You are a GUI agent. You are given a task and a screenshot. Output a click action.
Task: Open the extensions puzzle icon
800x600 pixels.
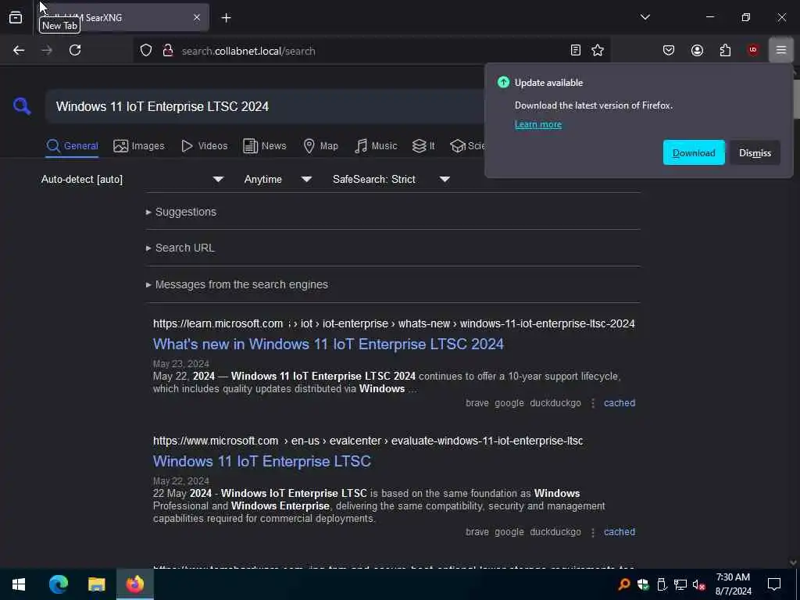tap(725, 50)
